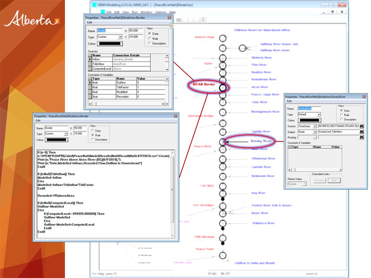Select the ComputedLocal source row
Viewport: 371px width, 278px height.
click(x=119, y=69)
